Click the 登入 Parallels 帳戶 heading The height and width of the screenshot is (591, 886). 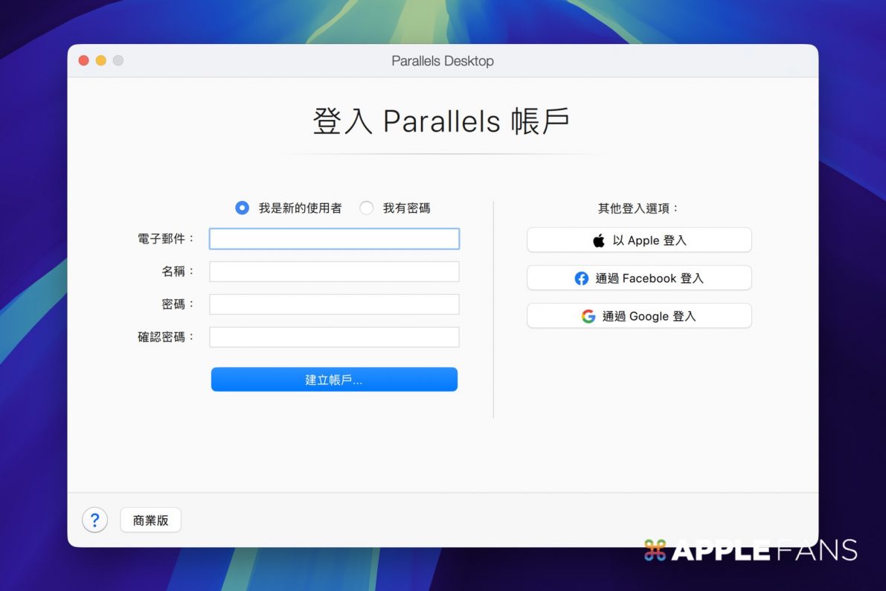pos(441,121)
